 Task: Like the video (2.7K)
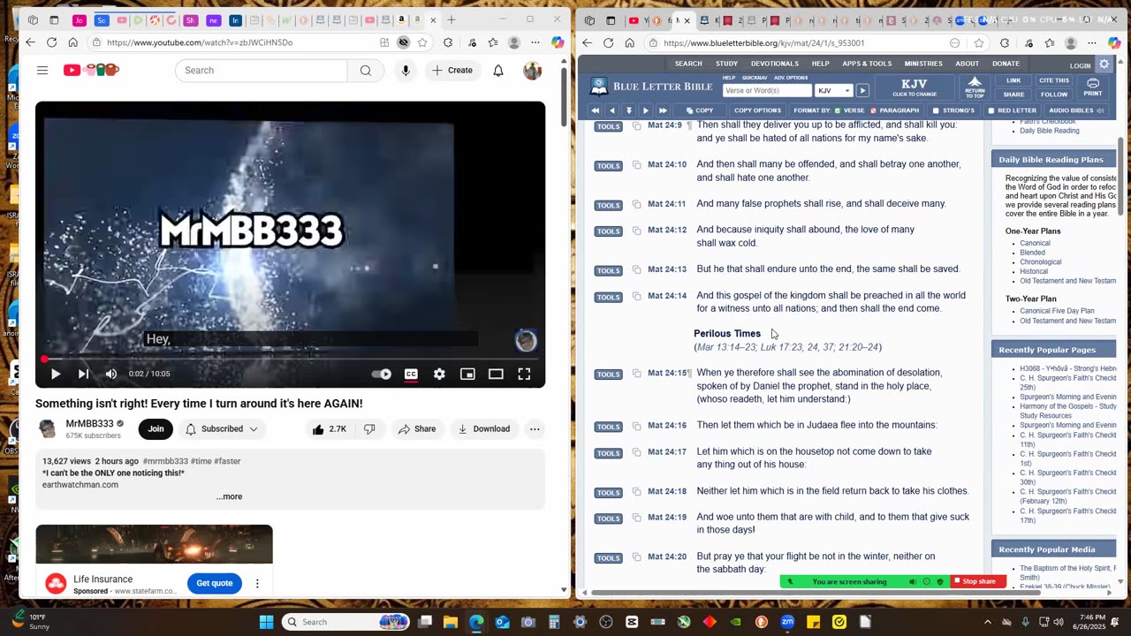(329, 429)
